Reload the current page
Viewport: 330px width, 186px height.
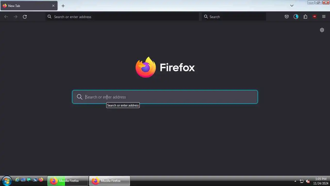point(25,17)
